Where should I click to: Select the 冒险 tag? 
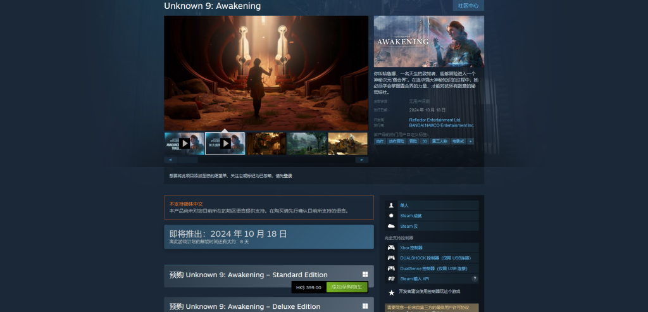click(x=413, y=141)
